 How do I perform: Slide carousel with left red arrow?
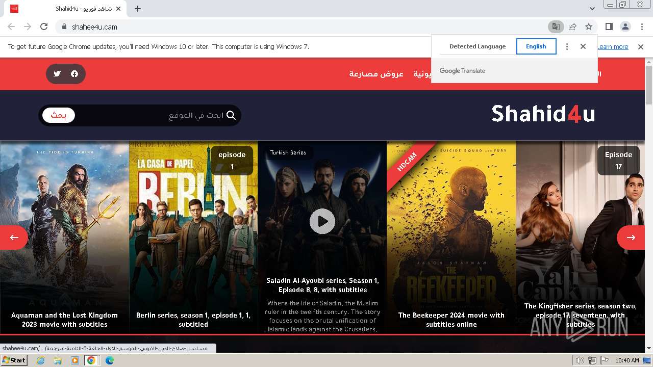(14, 238)
